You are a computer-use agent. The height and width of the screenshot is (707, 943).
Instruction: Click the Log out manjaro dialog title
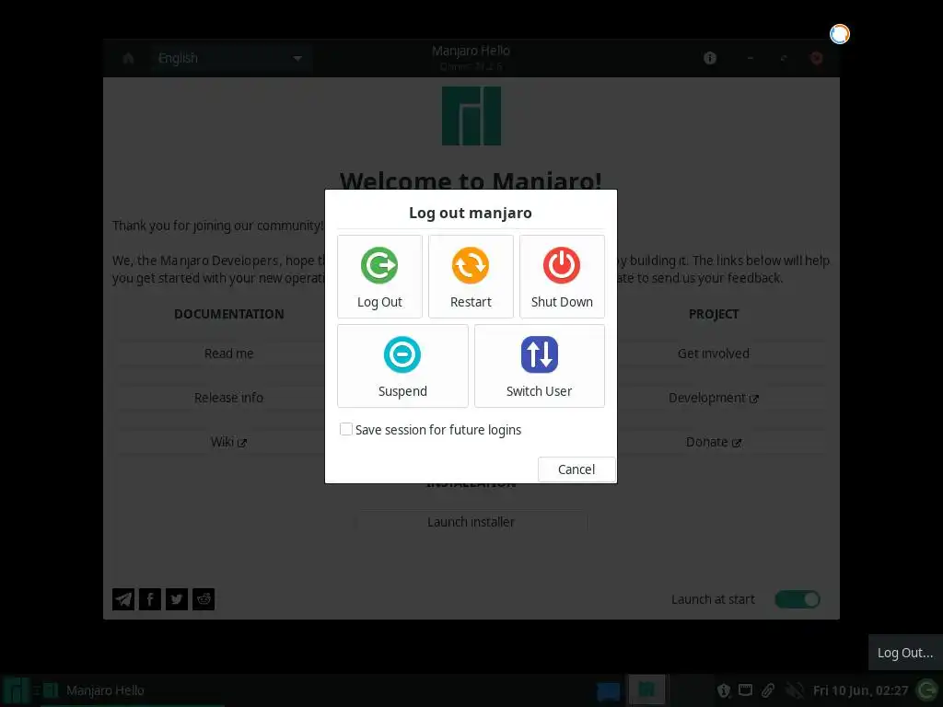pos(471,213)
